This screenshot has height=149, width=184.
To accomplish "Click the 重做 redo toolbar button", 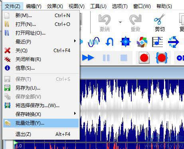I will tap(135, 23).
